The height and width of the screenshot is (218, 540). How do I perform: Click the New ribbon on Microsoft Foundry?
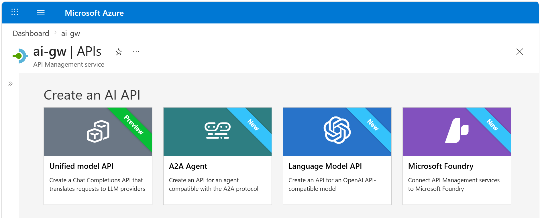[x=492, y=125]
